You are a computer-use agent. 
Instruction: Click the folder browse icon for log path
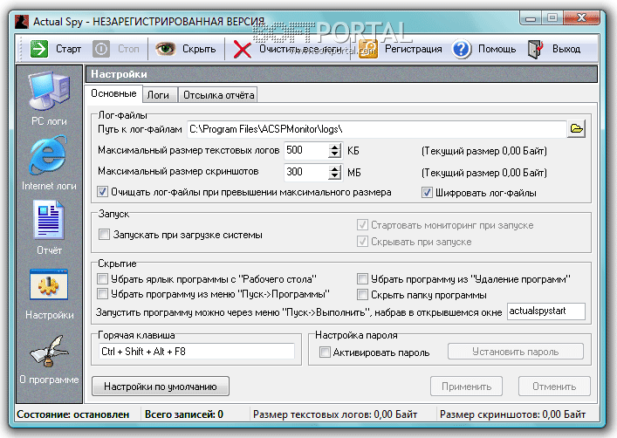pyautogui.click(x=576, y=128)
